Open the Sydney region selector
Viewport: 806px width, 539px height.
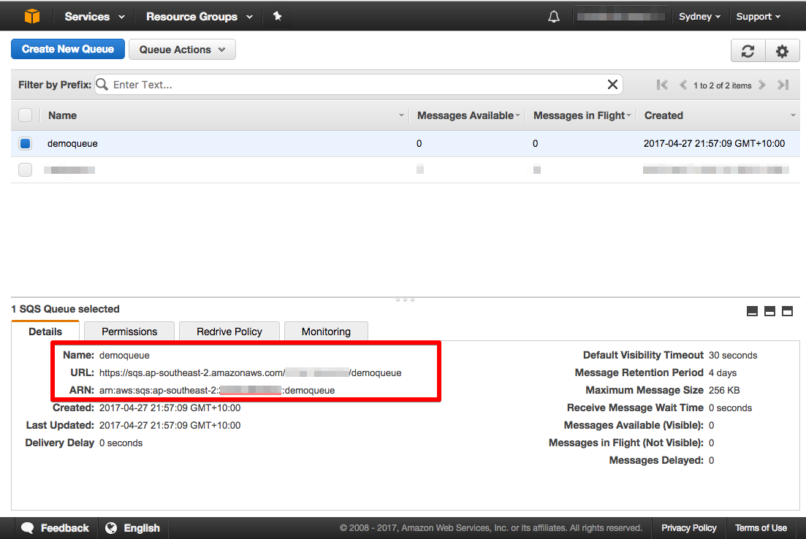699,17
